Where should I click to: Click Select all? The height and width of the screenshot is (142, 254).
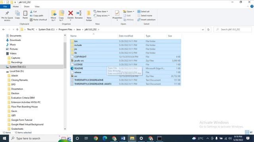click(x=143, y=11)
